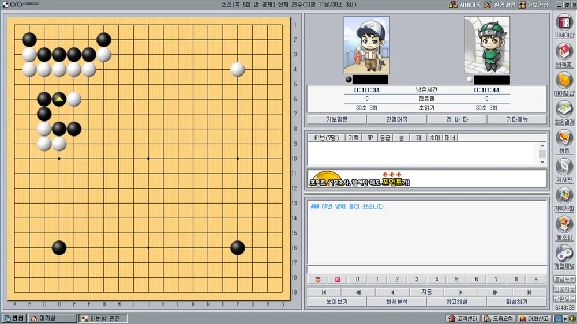Click the 참고해설 reference commentary button
This screenshot has height=324, width=577.
click(456, 302)
